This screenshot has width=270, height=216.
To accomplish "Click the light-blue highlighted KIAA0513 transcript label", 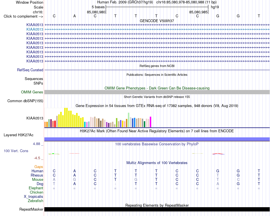I will [35, 30].
